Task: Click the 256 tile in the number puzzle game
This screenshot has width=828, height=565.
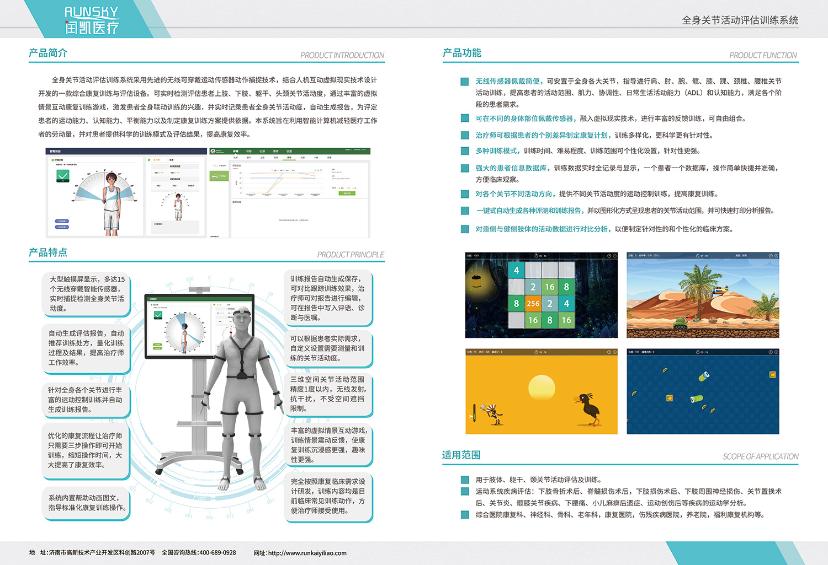Action: [x=533, y=303]
